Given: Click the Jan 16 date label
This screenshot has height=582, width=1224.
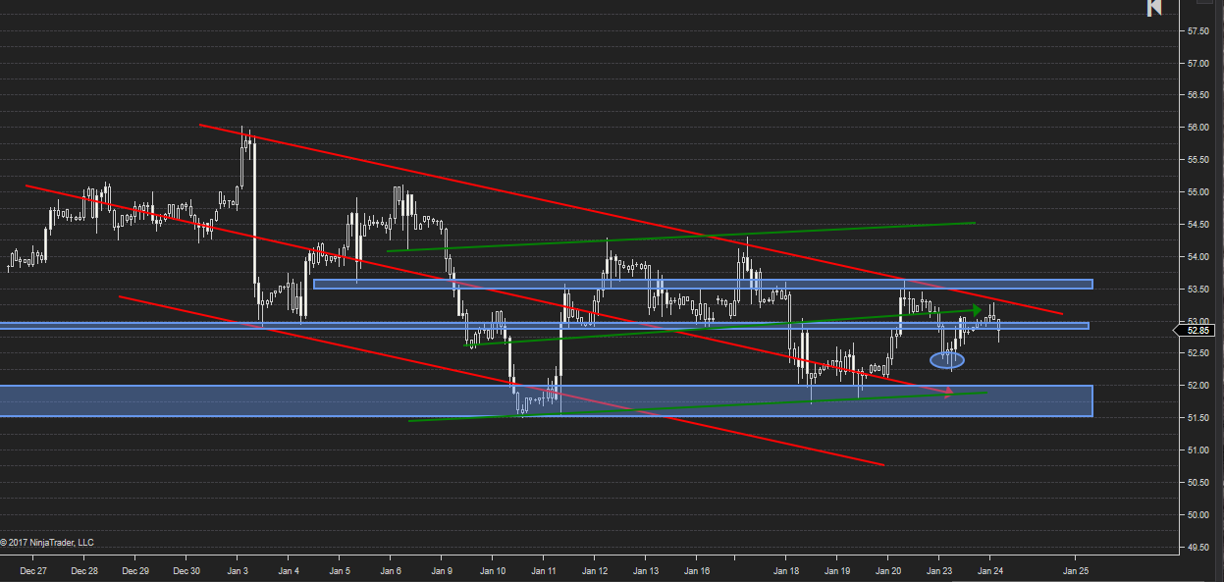Looking at the screenshot, I should [x=697, y=570].
